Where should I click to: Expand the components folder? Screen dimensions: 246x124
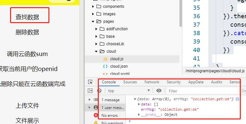[93, 7]
